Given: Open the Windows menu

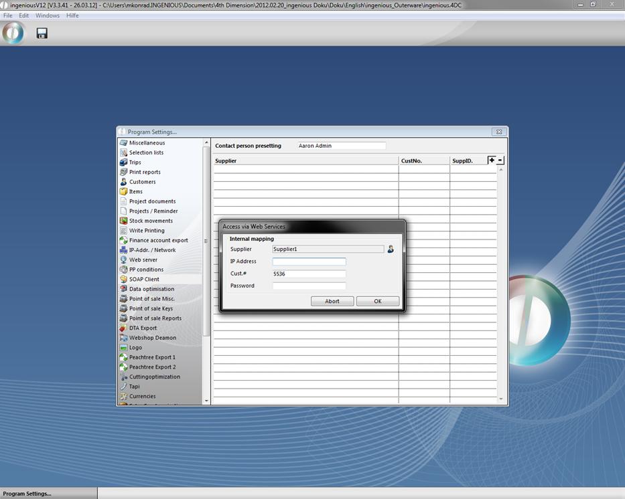Looking at the screenshot, I should click(x=47, y=15).
